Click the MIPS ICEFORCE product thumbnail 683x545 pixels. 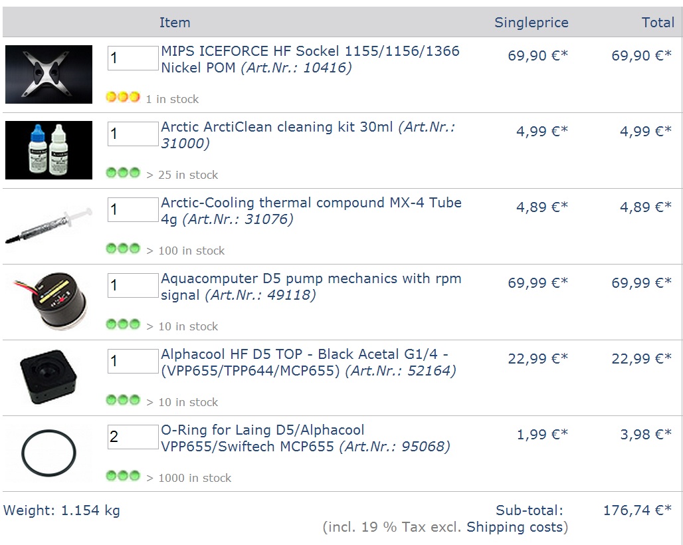(x=49, y=74)
